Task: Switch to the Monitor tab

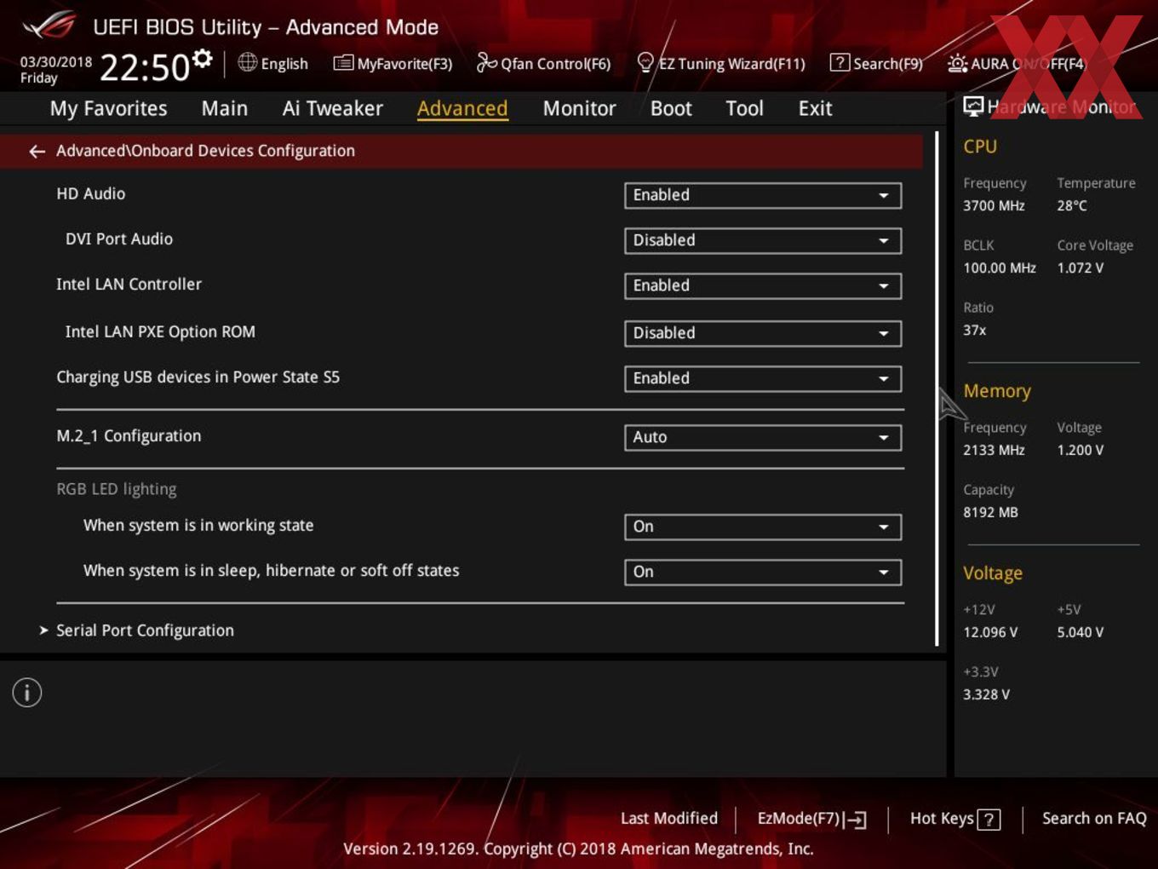Action: click(579, 108)
